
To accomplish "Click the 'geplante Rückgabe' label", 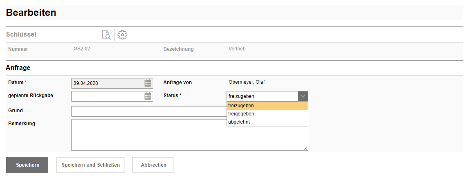I will pyautogui.click(x=31, y=96).
